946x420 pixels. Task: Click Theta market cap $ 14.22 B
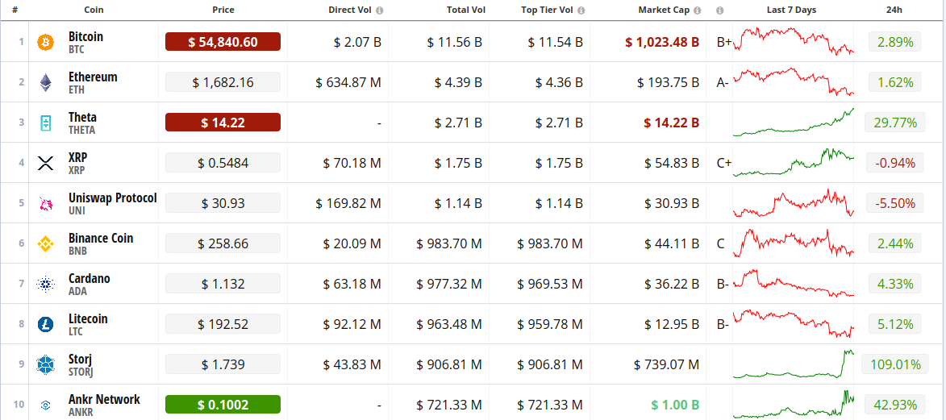(x=672, y=123)
